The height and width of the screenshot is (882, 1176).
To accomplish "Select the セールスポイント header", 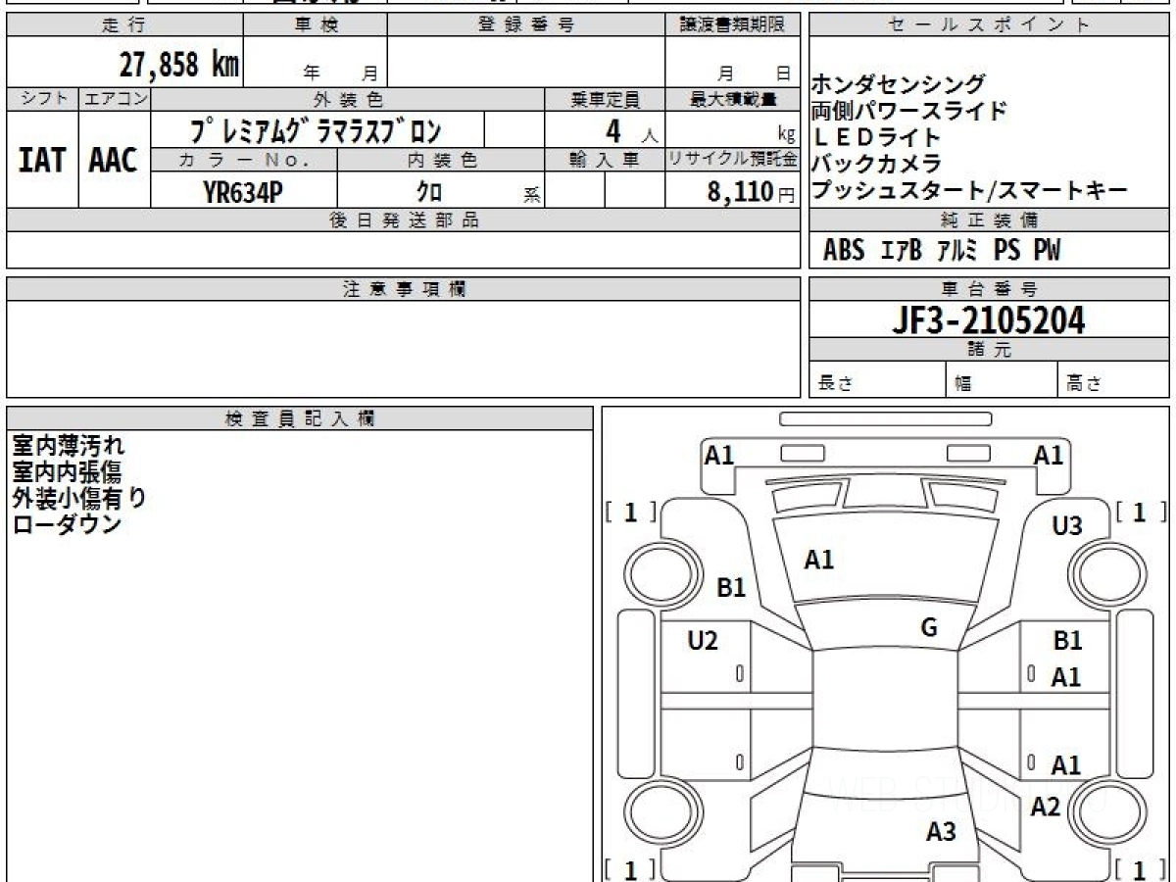I will [989, 24].
